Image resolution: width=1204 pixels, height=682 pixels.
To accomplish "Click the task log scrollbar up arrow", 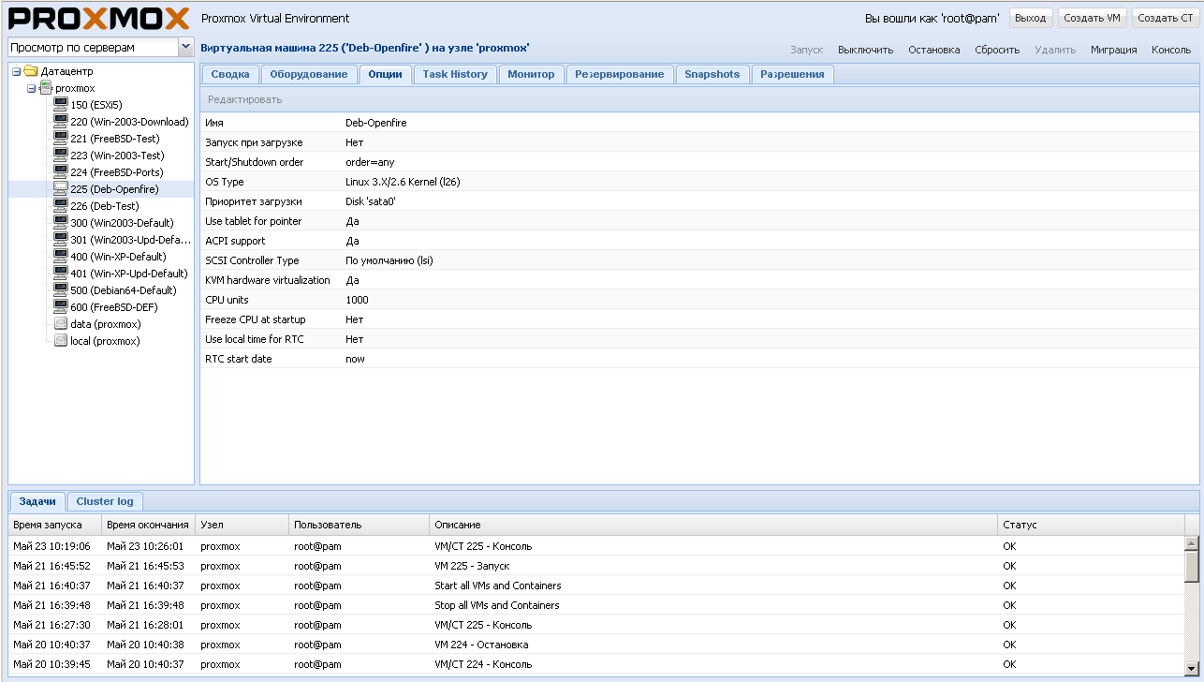I will coord(1192,543).
